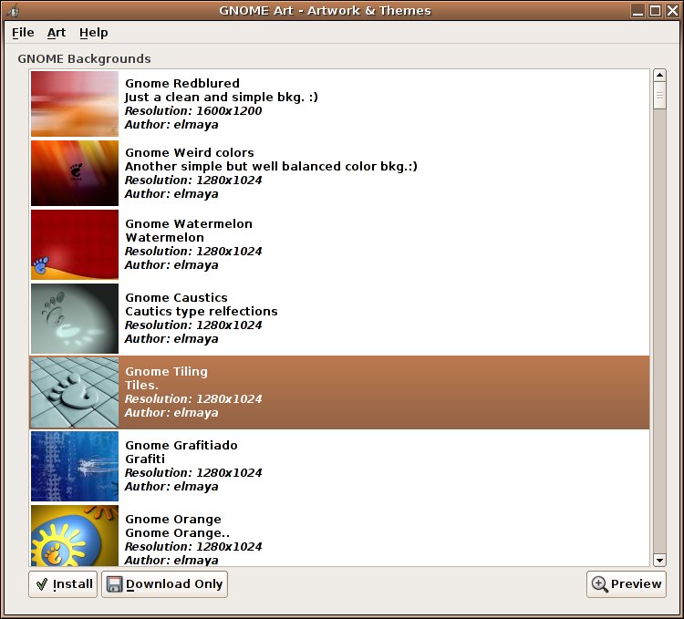This screenshot has width=684, height=619.
Task: Click the scrollbar down arrow
Action: click(659, 560)
